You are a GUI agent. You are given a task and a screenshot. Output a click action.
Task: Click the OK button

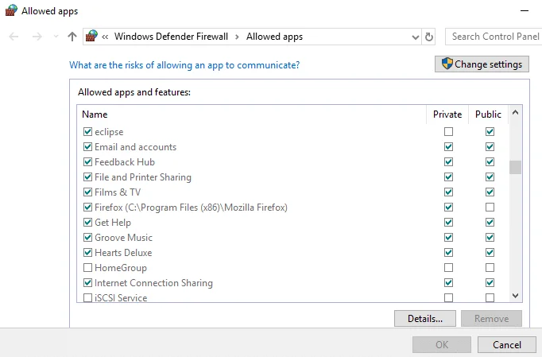pyautogui.click(x=442, y=344)
